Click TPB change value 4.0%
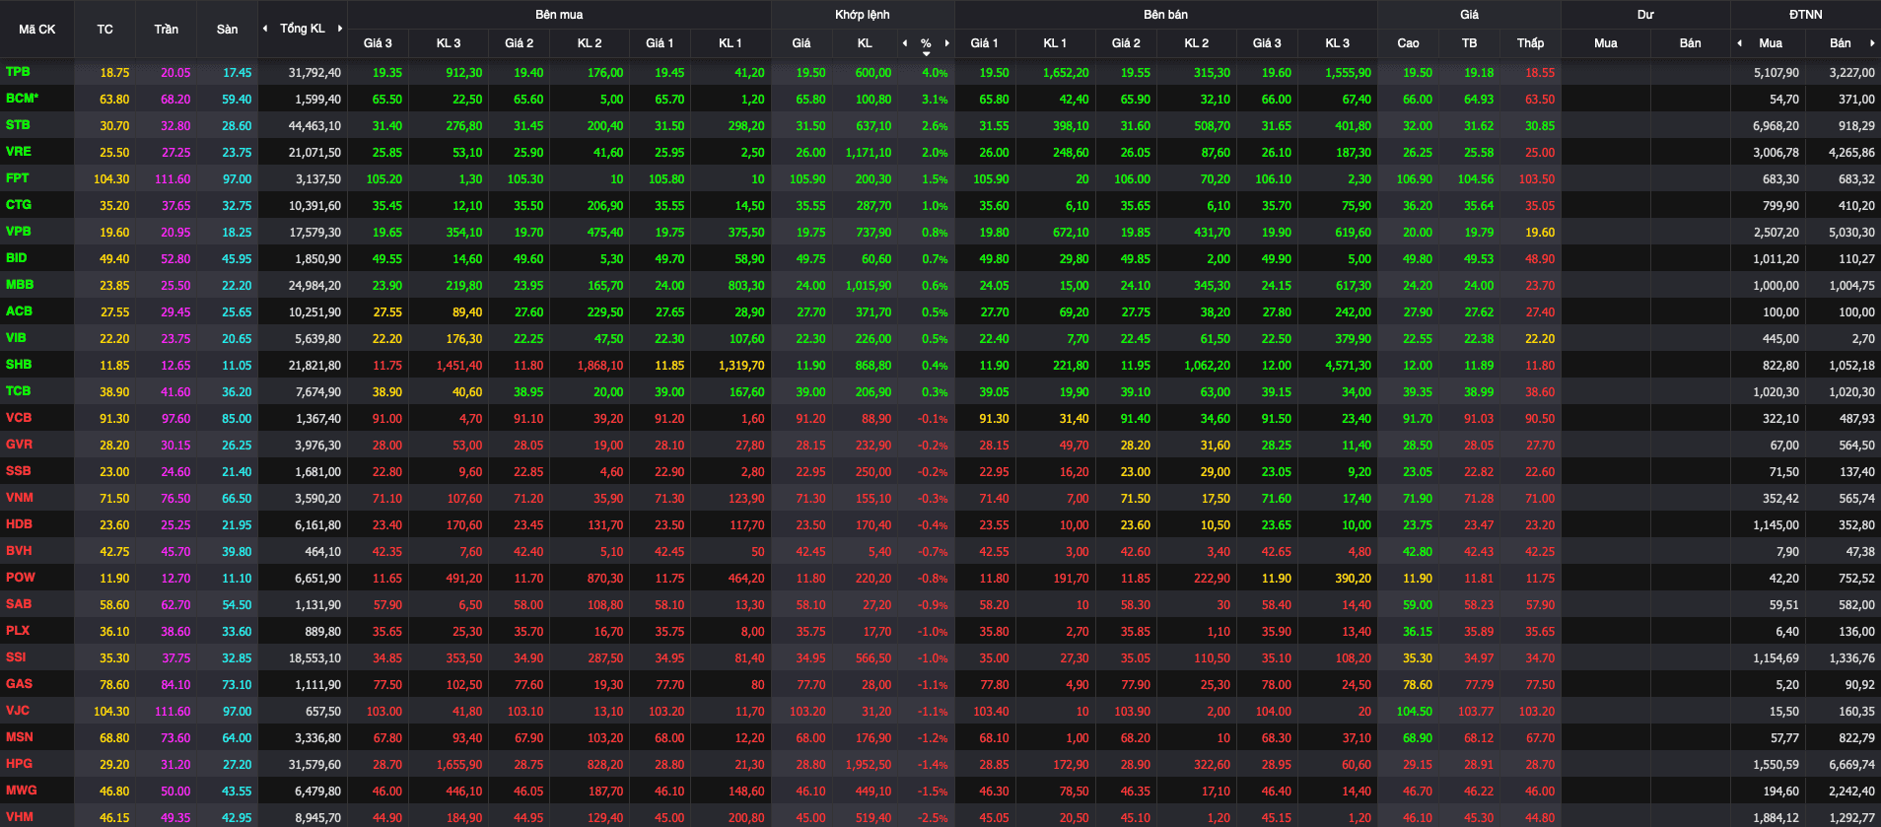 (935, 73)
